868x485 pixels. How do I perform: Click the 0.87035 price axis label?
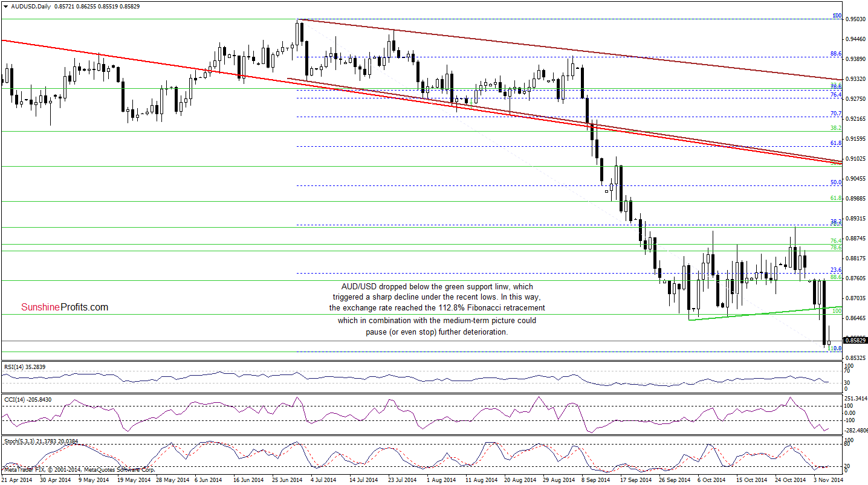tap(855, 298)
